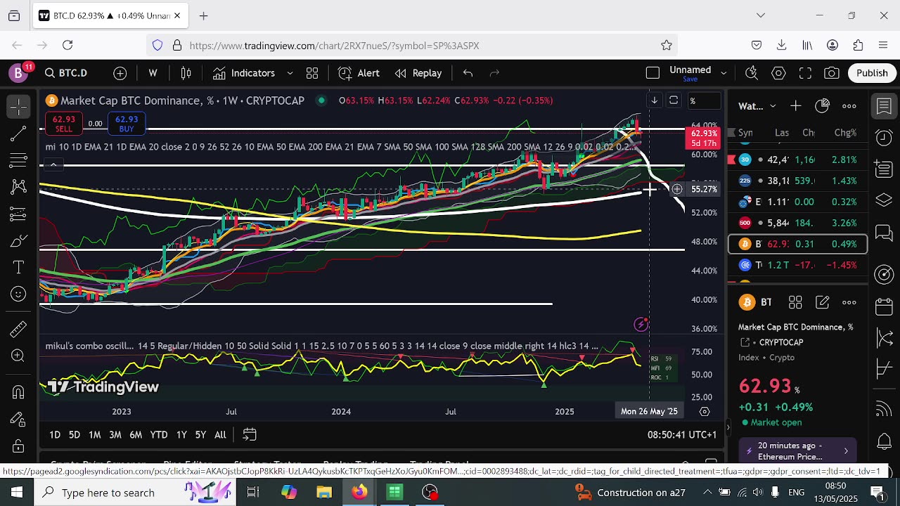Screen dimensions: 900x506
Task: Select watchlist row showing 3.26% change
Action: click(x=798, y=223)
